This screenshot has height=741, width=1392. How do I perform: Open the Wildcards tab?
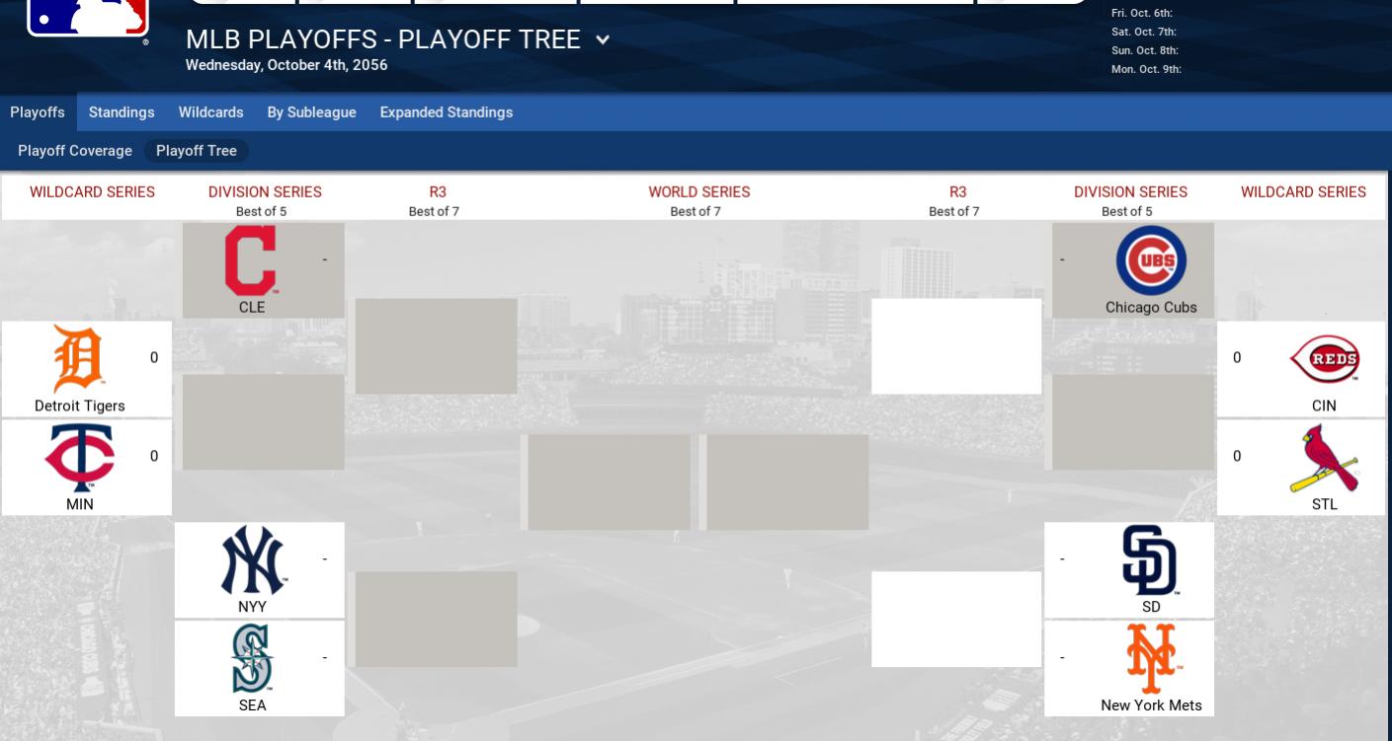point(210,112)
